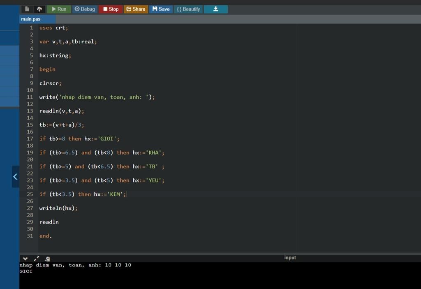Copy console output icon
Image resolution: width=421 pixels, height=289 pixels.
pos(48,259)
